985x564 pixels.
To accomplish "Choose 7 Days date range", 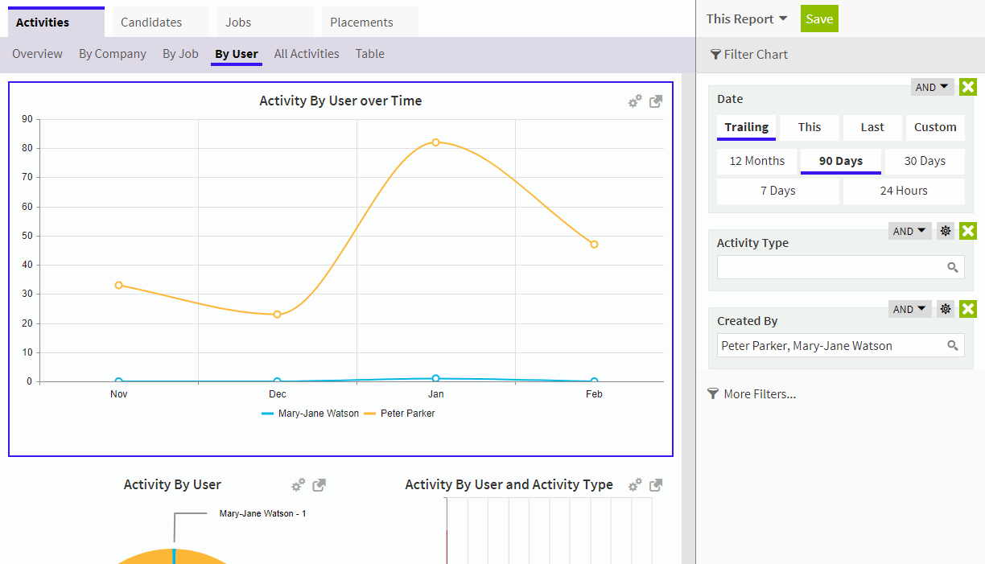I will pos(778,191).
